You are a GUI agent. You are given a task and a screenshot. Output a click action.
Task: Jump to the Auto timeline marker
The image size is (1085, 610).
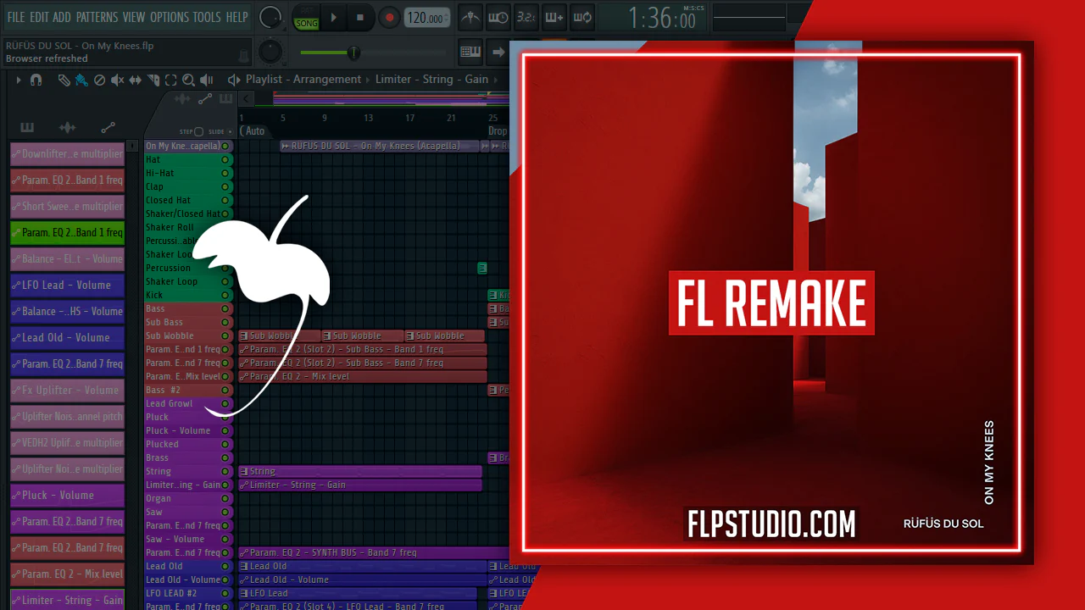pyautogui.click(x=253, y=131)
